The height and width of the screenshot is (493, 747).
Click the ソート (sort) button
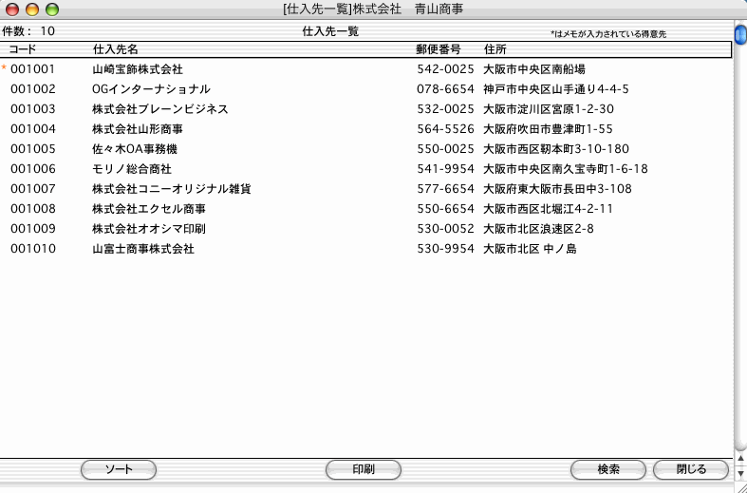(119, 469)
